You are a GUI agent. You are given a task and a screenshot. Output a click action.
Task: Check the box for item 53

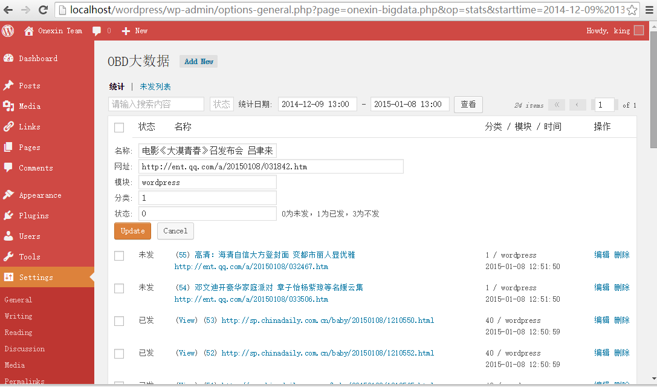point(119,321)
